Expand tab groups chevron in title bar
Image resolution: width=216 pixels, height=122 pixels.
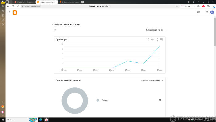pyautogui.click(x=11, y=2)
